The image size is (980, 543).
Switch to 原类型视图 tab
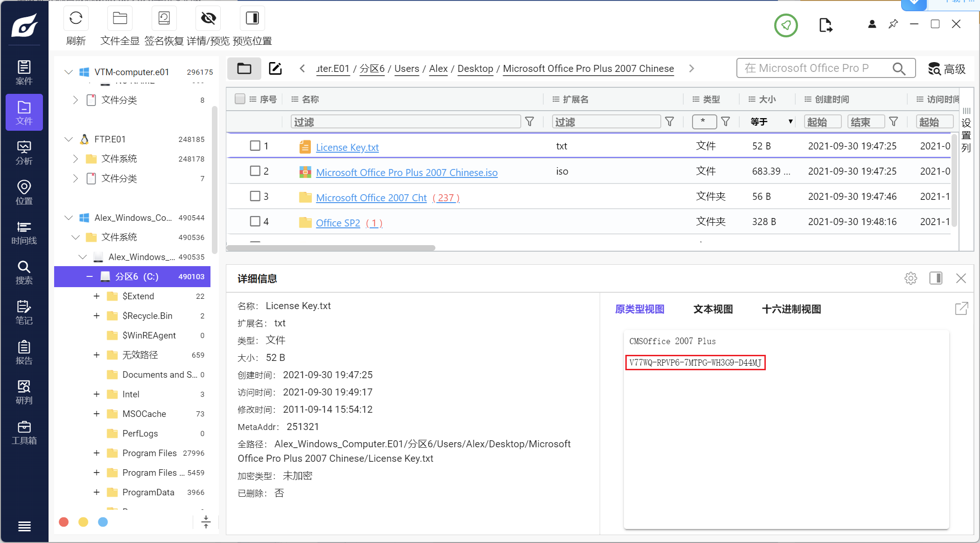pyautogui.click(x=639, y=309)
